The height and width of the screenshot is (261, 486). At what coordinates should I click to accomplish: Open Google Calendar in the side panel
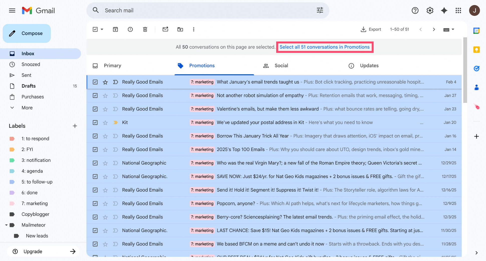click(476, 30)
